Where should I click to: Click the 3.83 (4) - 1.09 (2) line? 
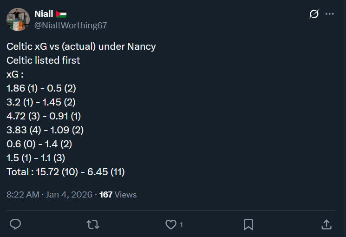(45, 130)
